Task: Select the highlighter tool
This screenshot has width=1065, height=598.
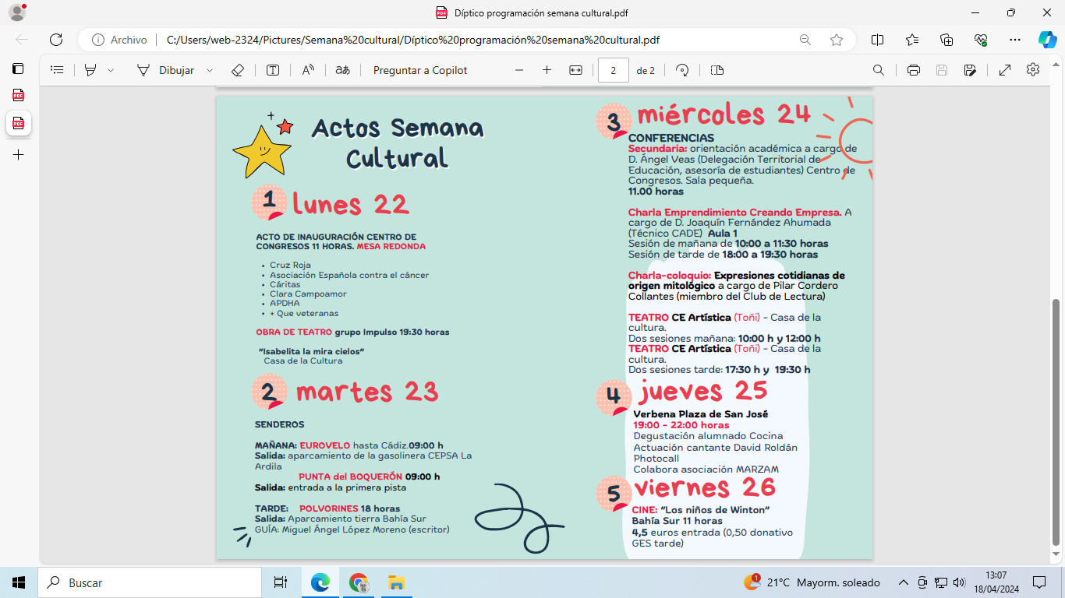Action: [x=90, y=70]
